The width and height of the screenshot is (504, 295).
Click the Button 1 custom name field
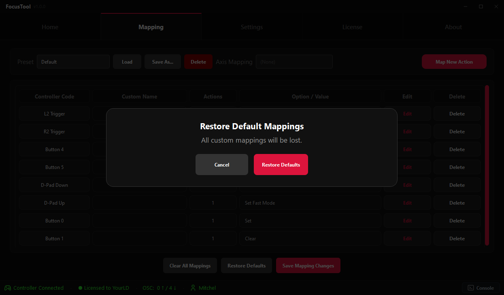140,238
